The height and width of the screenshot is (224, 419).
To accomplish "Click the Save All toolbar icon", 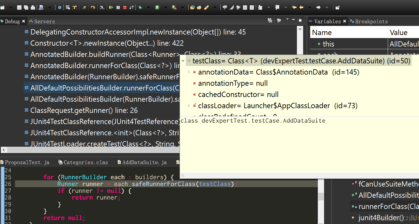I will coord(26,7).
